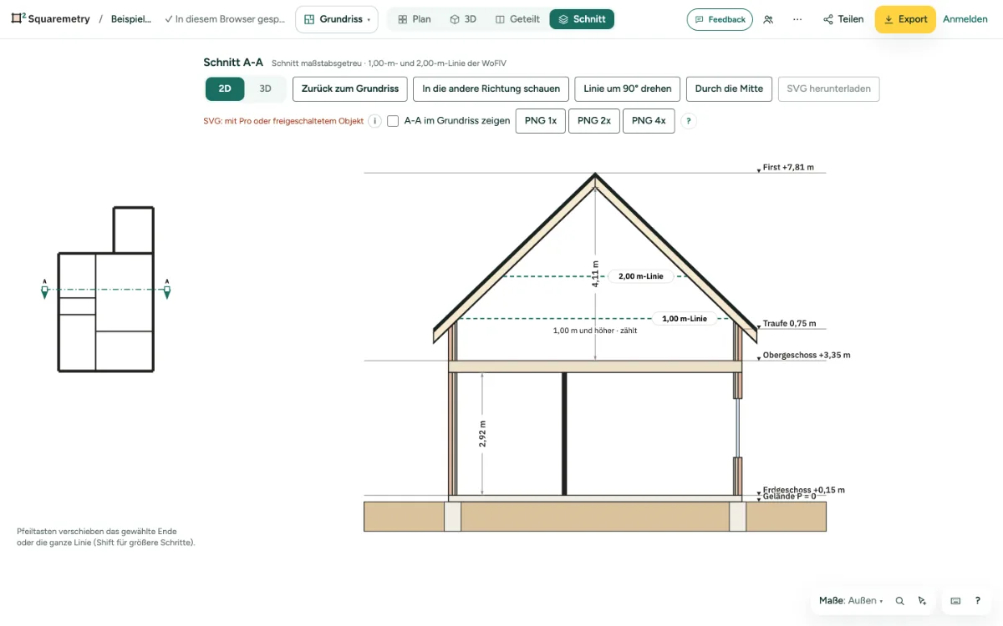
Task: Click the yellow Export button
Action: pyautogui.click(x=905, y=19)
